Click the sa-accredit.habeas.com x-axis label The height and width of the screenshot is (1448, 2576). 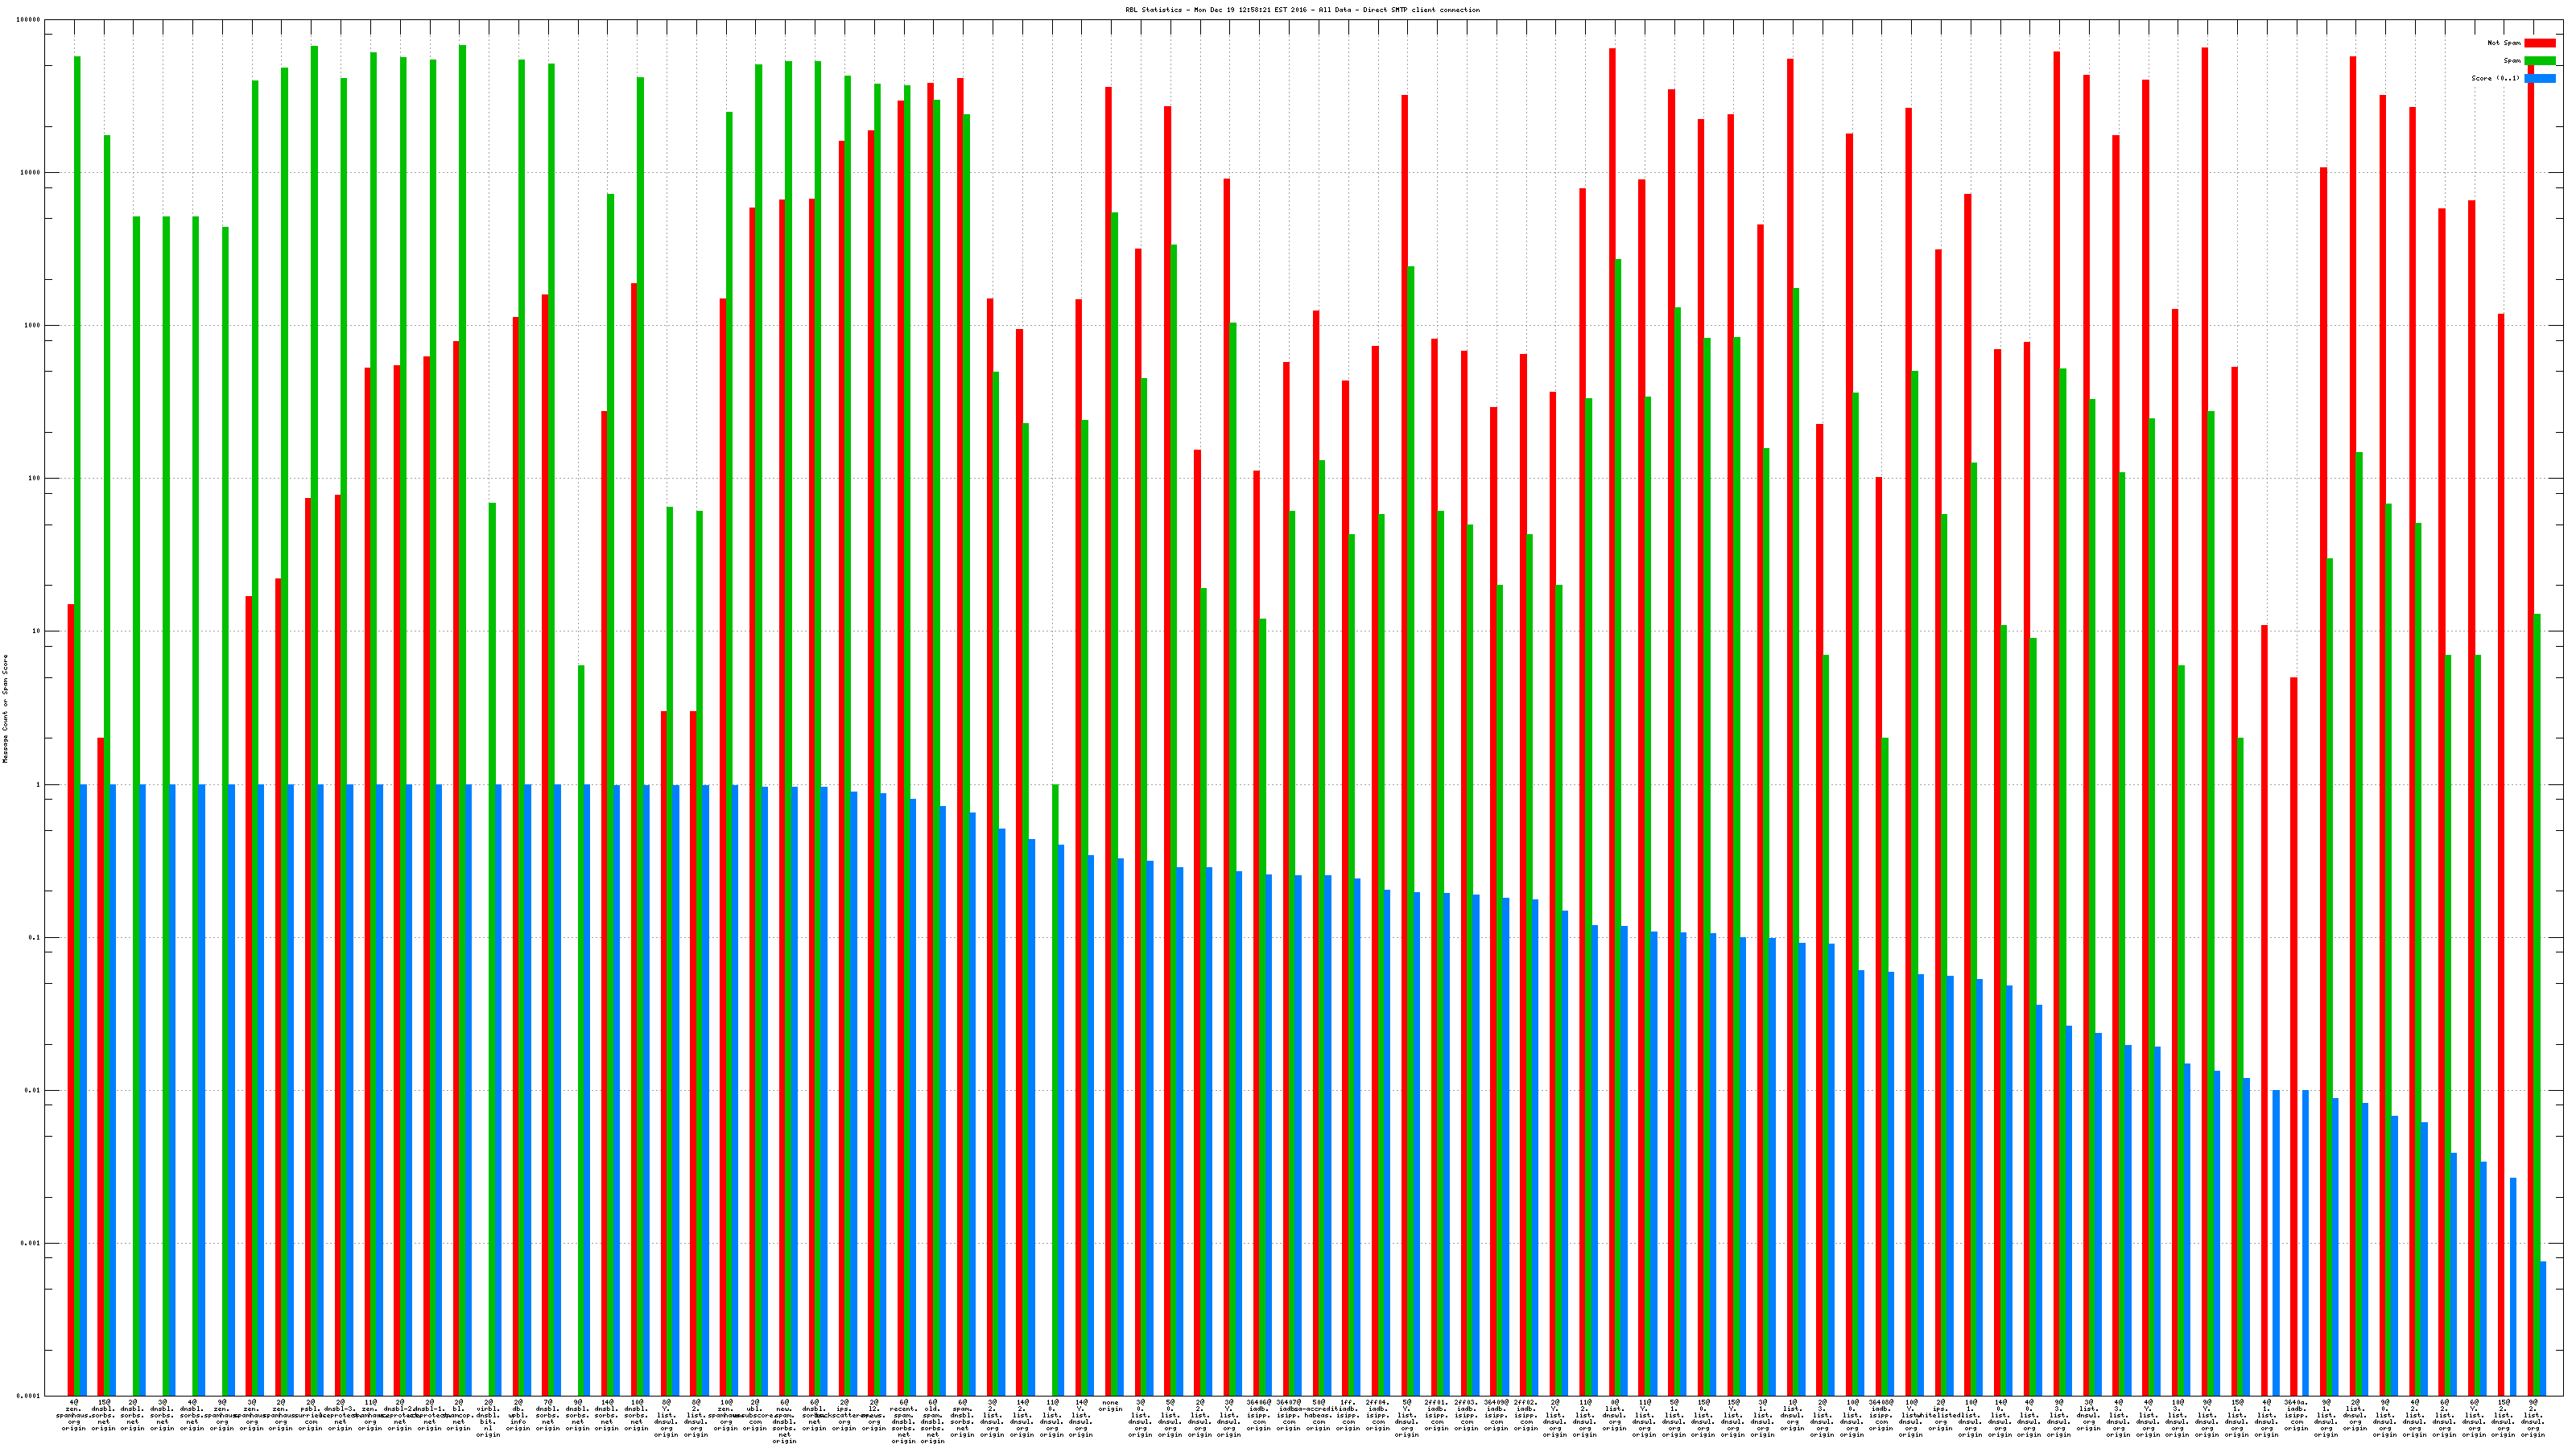(1318, 1415)
